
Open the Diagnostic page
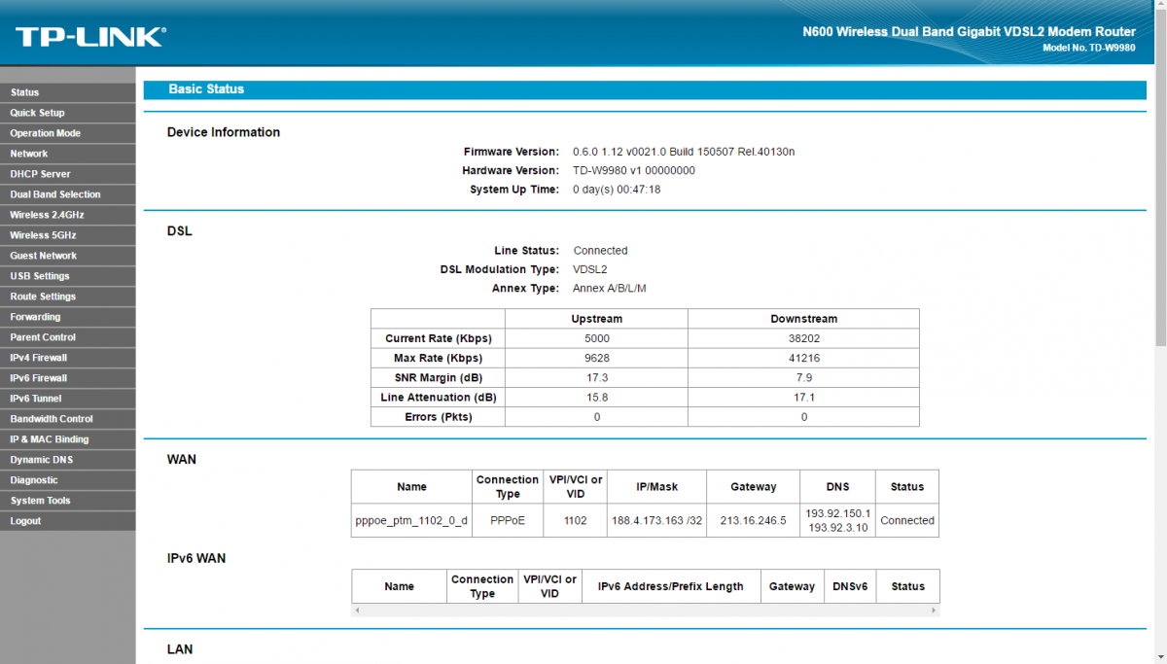(68, 480)
